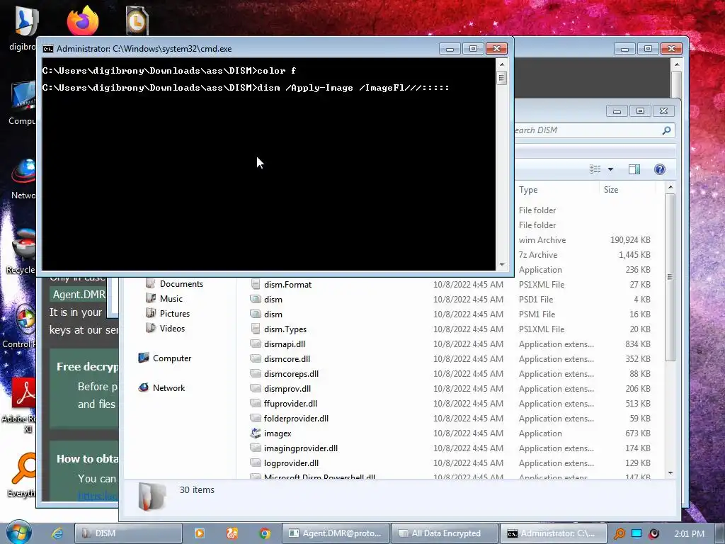
Task: Select imagingprovider.dll in the file list
Action: pos(300,448)
